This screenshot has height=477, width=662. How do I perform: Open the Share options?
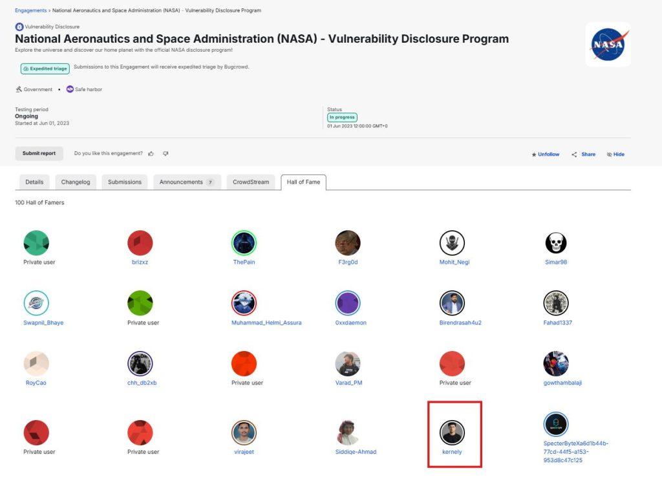point(584,154)
